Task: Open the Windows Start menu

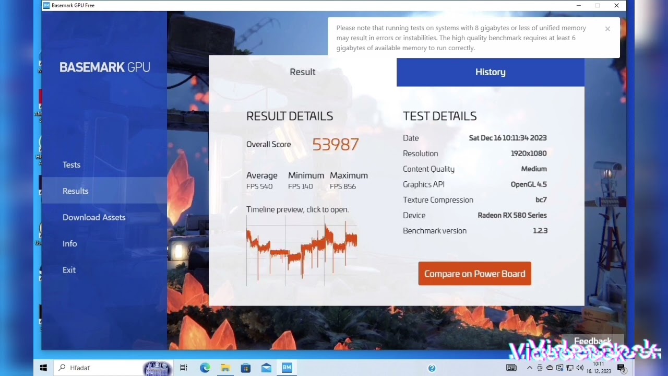Action: pyautogui.click(x=43, y=368)
